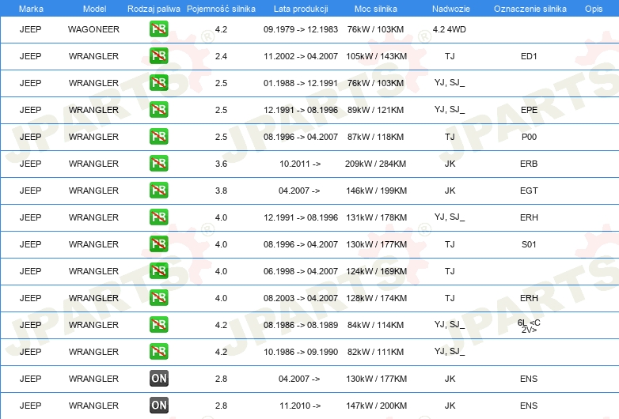The width and height of the screenshot is (619, 419).
Task: Click the 3.8 engine capacity value
Action: (x=221, y=191)
